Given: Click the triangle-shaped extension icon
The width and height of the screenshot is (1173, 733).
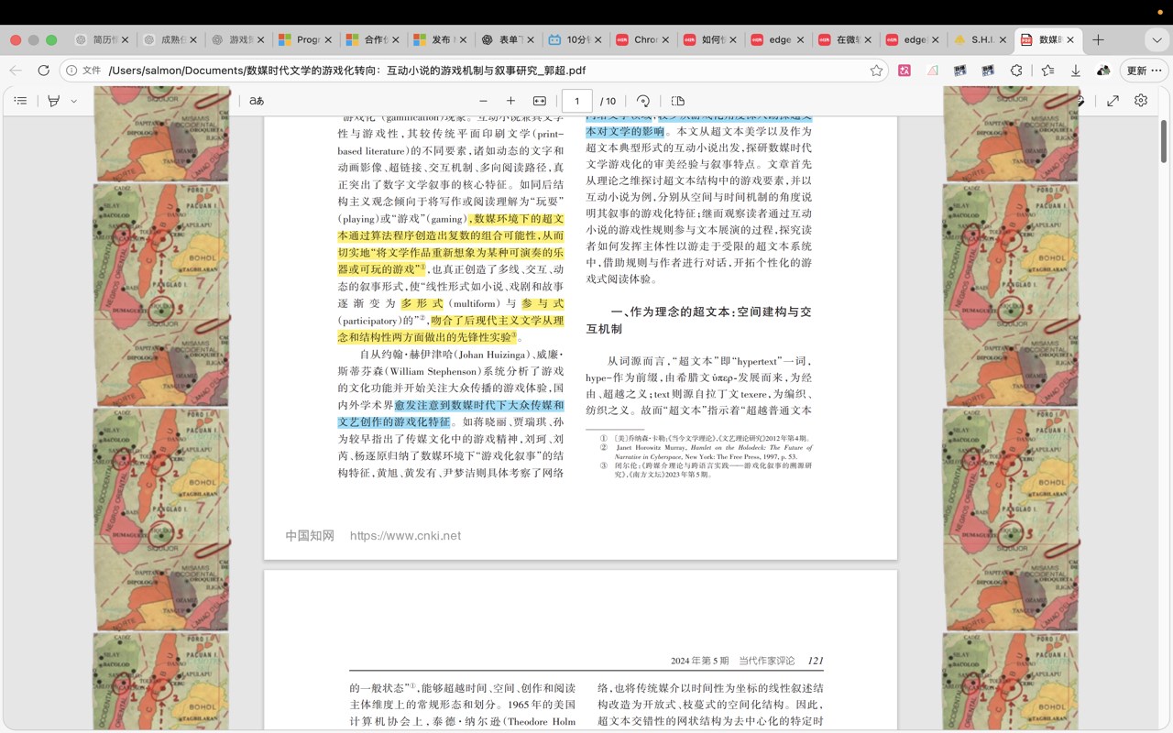Looking at the screenshot, I should tap(933, 71).
